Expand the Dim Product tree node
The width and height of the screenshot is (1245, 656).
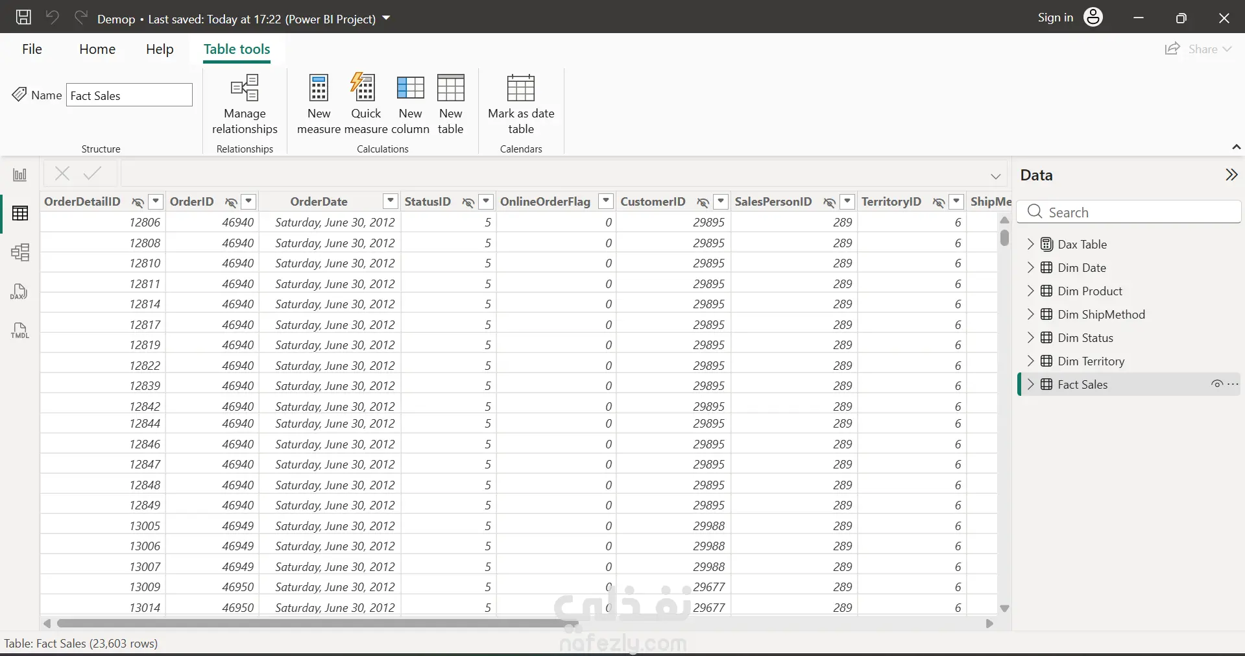click(1030, 291)
